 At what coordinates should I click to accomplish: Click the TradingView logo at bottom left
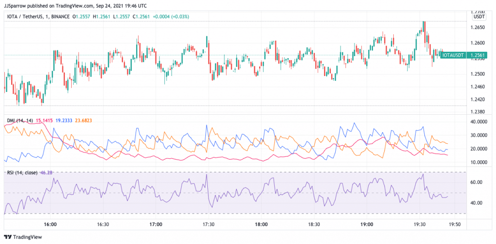point(22,237)
